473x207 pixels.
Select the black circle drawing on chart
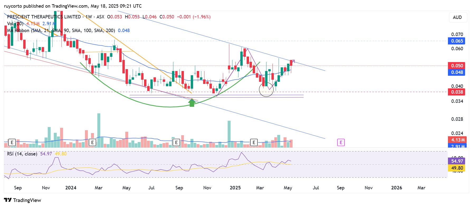pyautogui.click(x=266, y=89)
